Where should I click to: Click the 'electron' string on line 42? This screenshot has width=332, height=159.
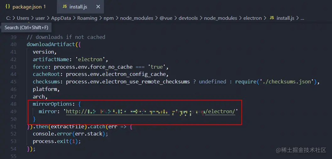coord(90,59)
